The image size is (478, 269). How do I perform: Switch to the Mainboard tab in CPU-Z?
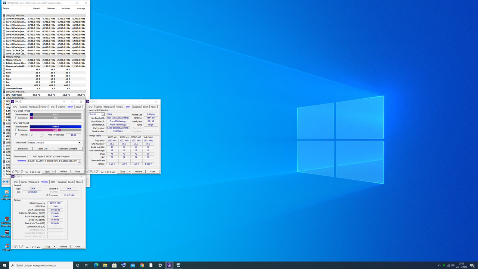tap(34, 106)
